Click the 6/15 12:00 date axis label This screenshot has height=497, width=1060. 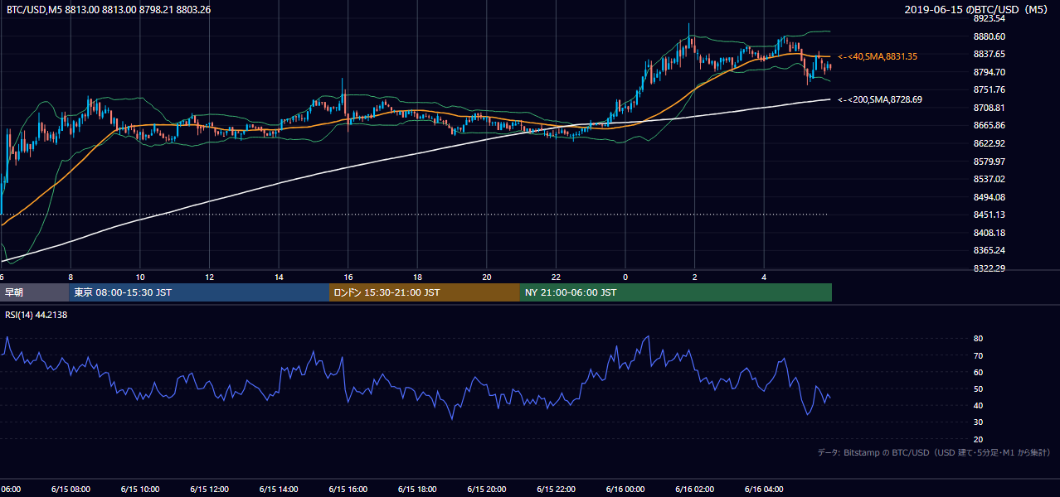210,490
